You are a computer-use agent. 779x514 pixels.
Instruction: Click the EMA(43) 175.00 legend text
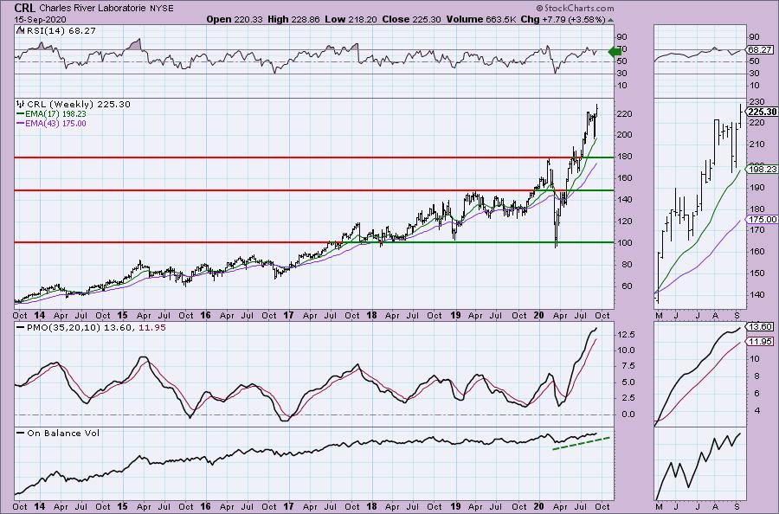tap(55, 123)
